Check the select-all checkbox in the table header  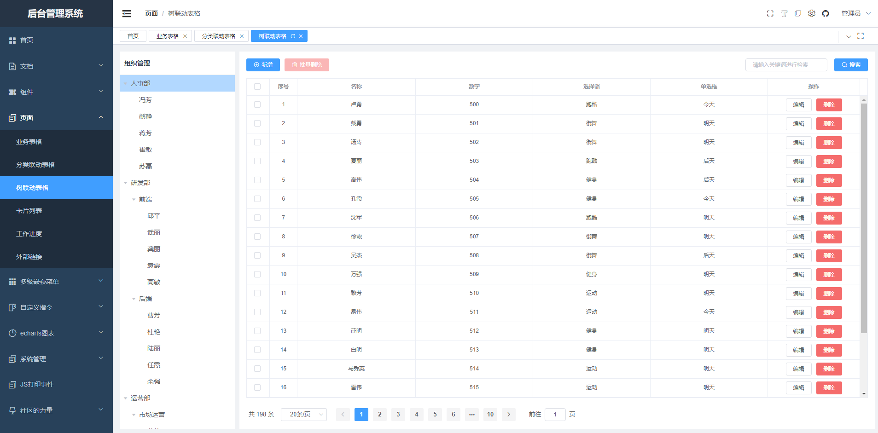[x=257, y=87]
